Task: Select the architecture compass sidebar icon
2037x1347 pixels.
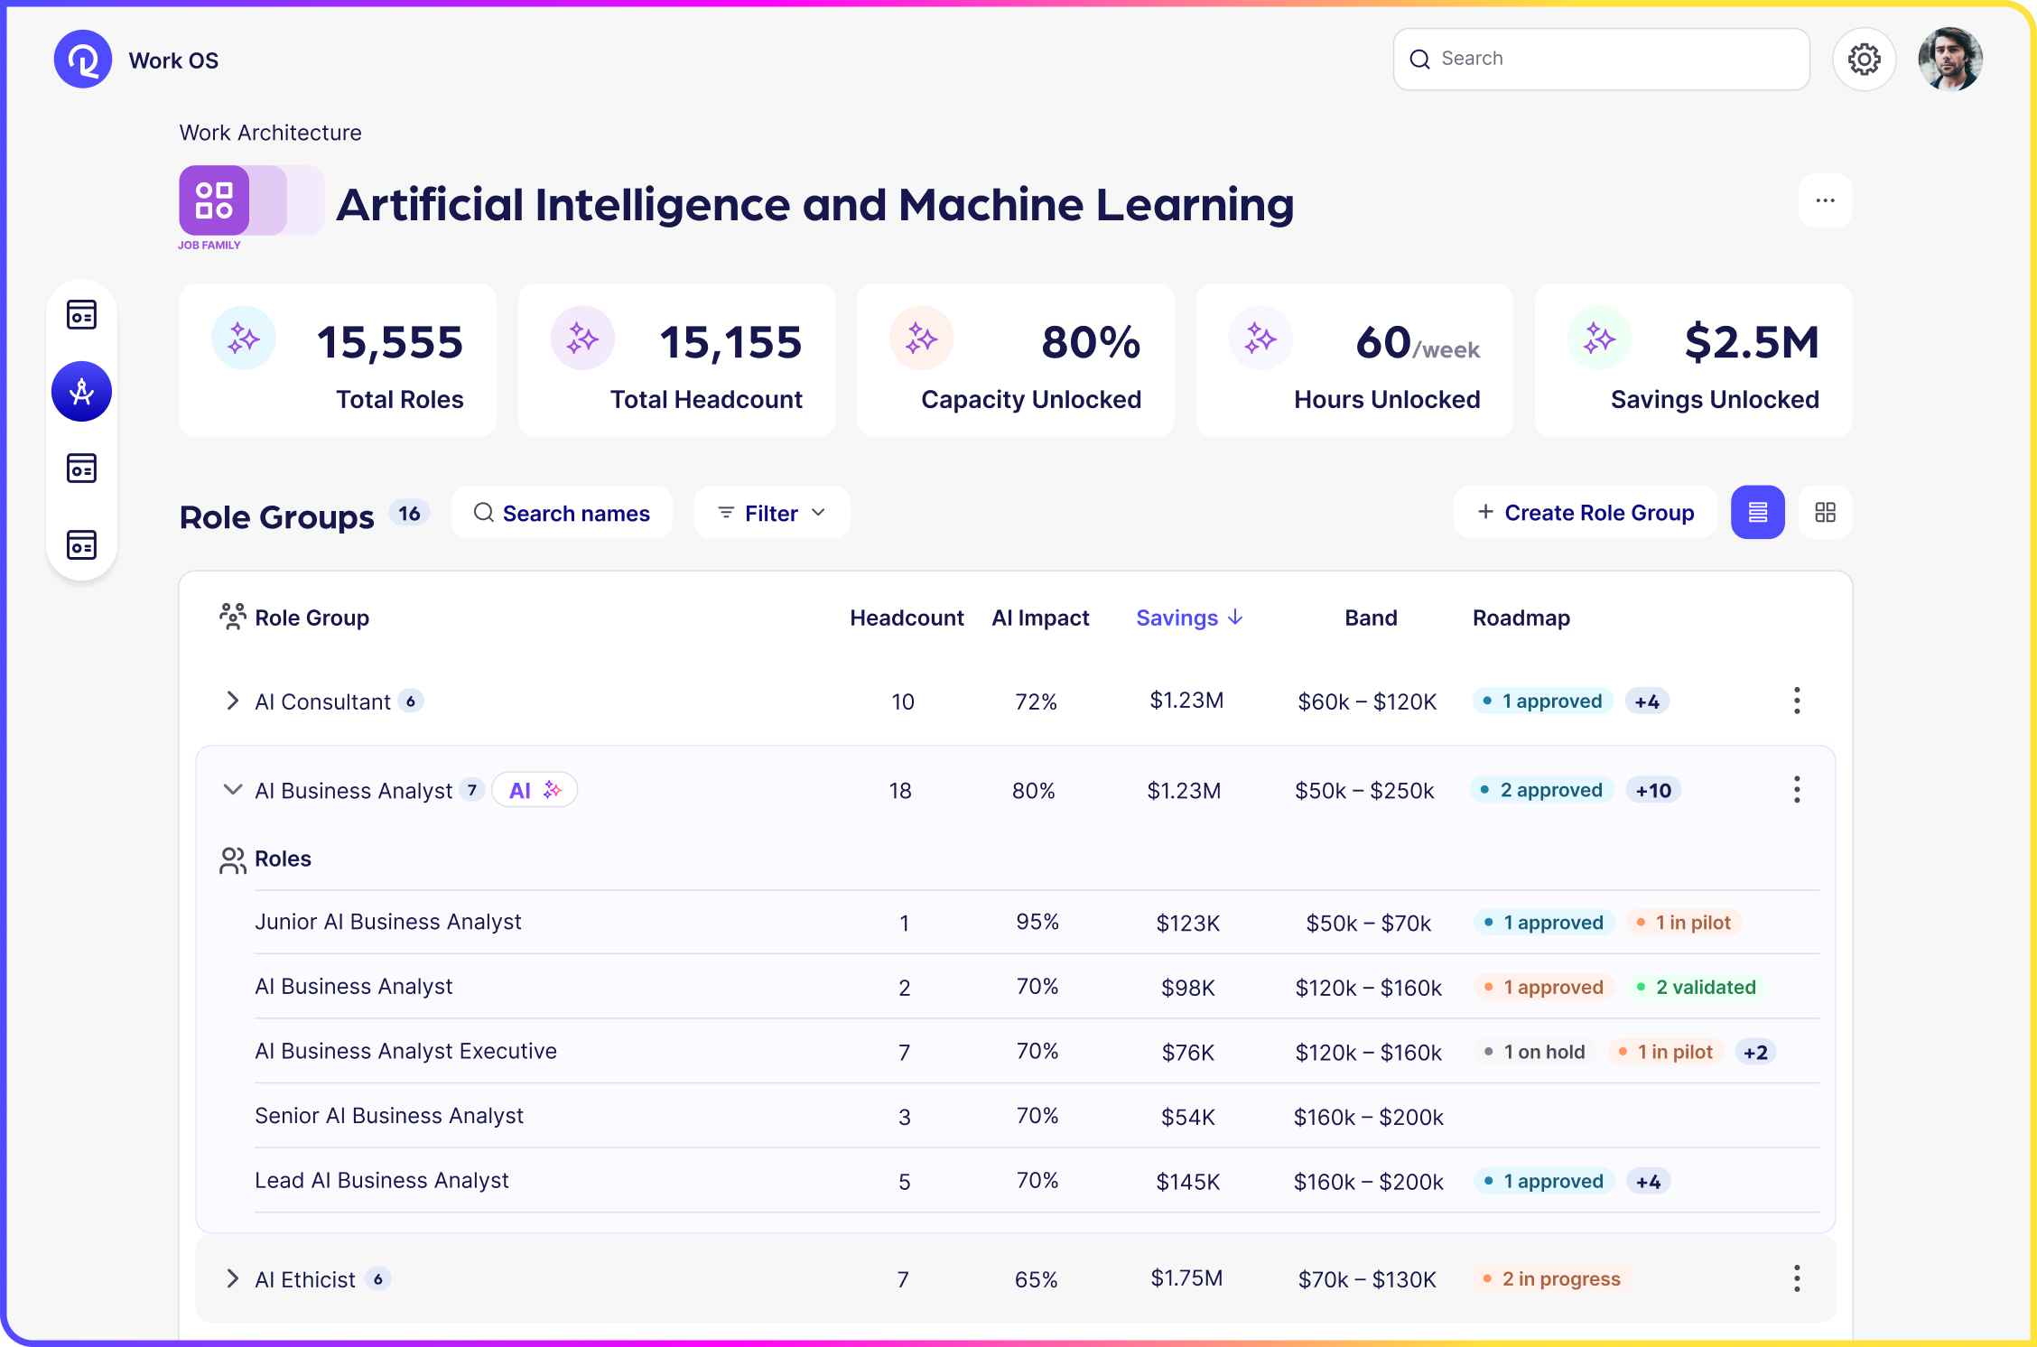Action: click(82, 392)
